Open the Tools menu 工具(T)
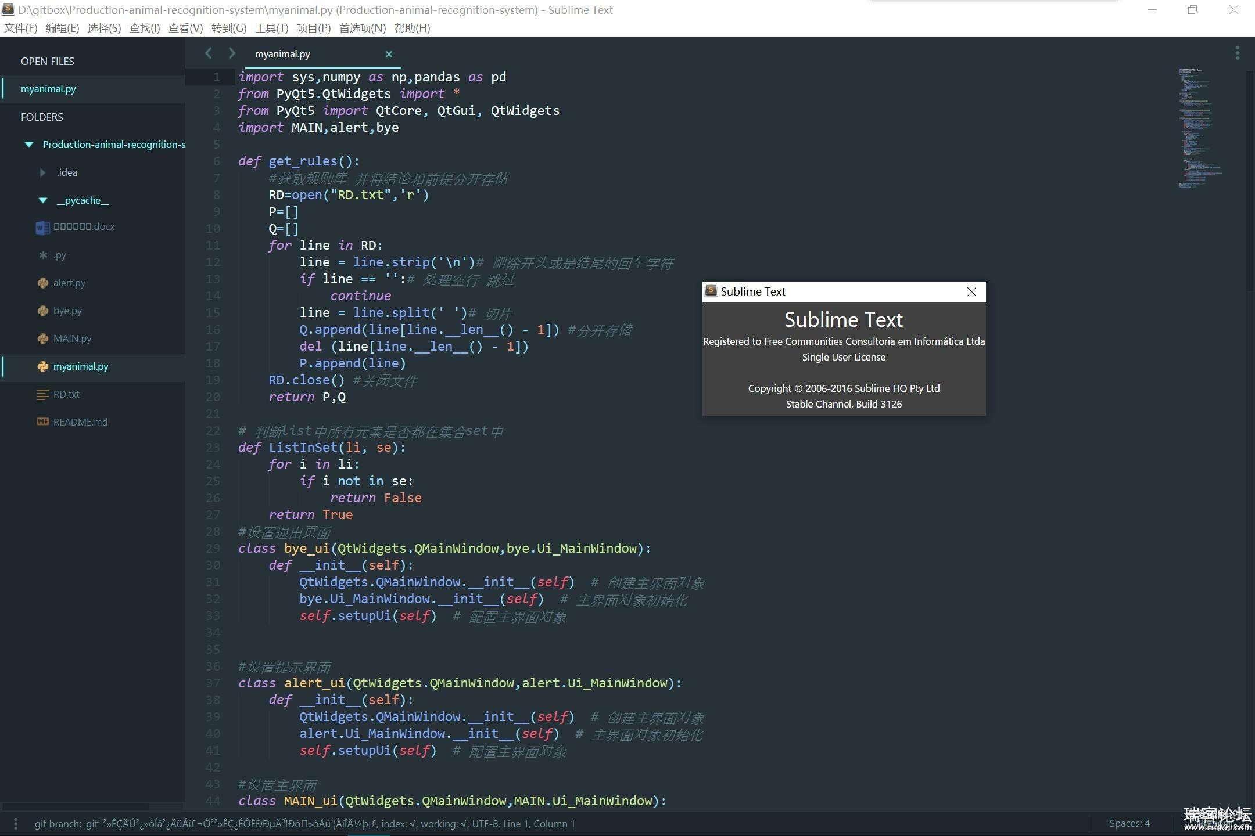The height and width of the screenshot is (836, 1255). click(271, 28)
